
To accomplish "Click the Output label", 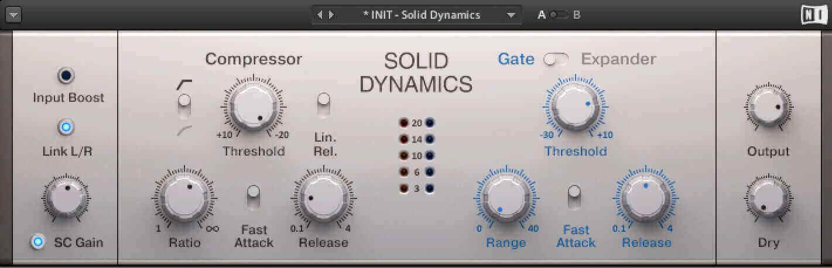I will point(769,152).
